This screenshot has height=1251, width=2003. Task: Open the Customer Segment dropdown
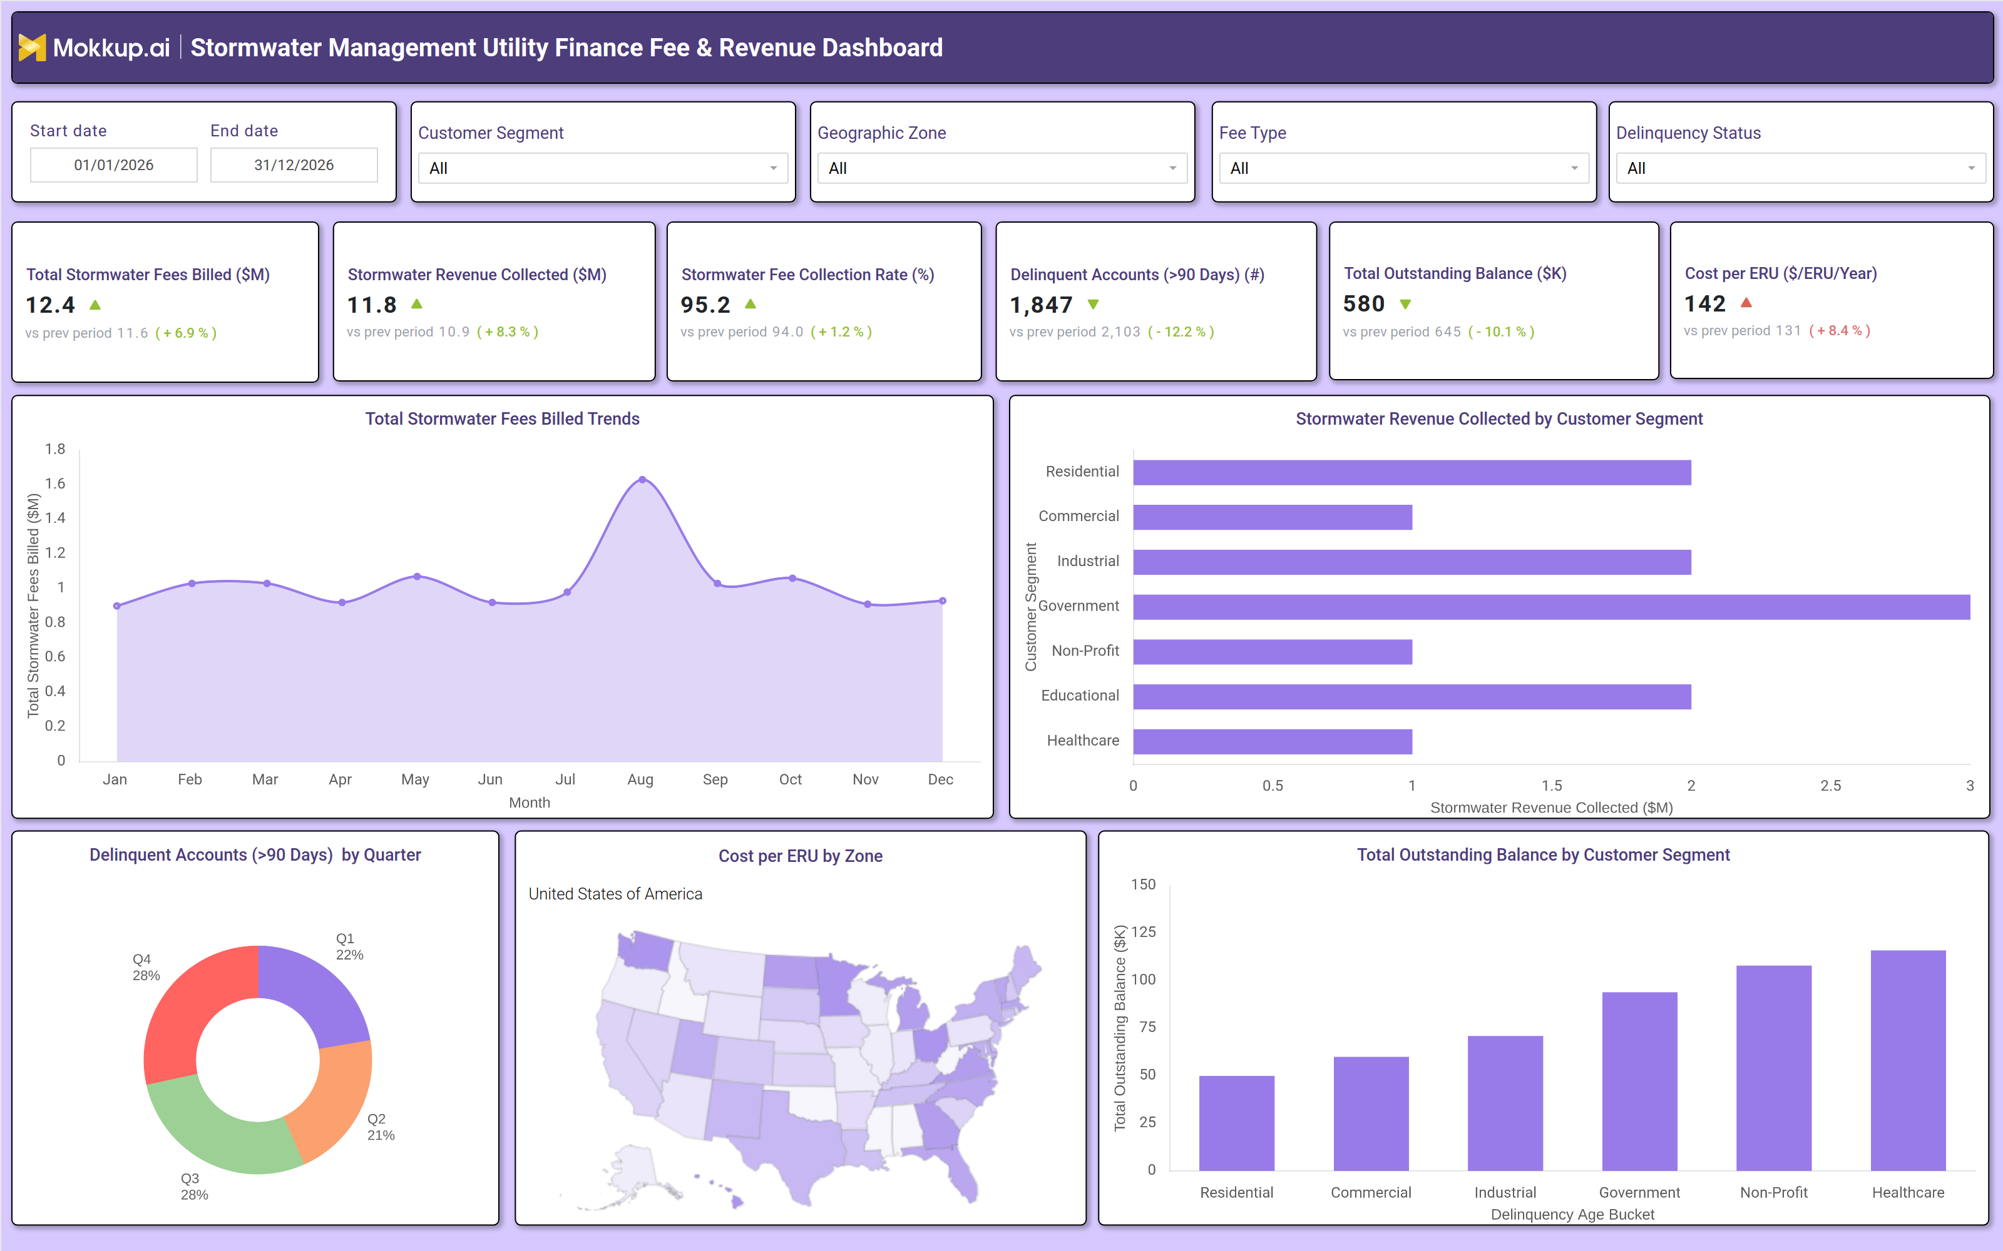(603, 168)
